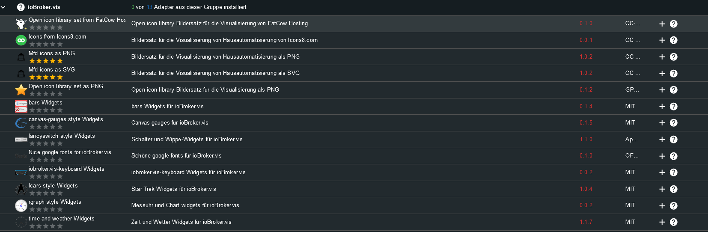708x232 pixels.
Task: Click star rating of Nice google fonts
Action: click(x=46, y=160)
